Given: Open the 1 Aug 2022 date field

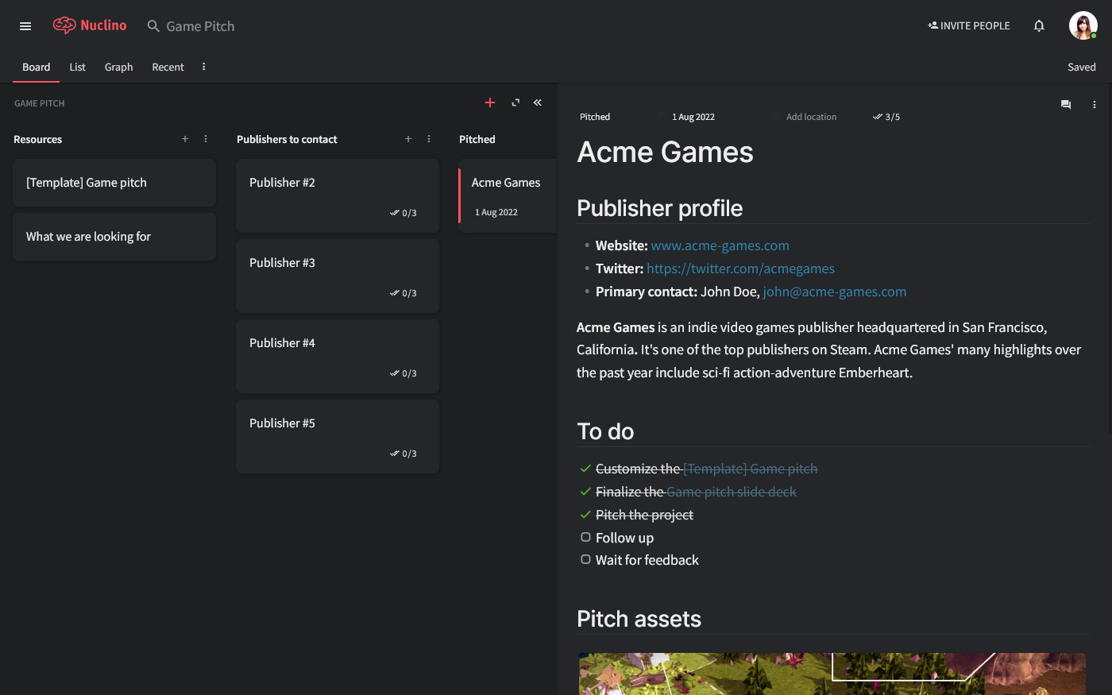Looking at the screenshot, I should tap(693, 117).
